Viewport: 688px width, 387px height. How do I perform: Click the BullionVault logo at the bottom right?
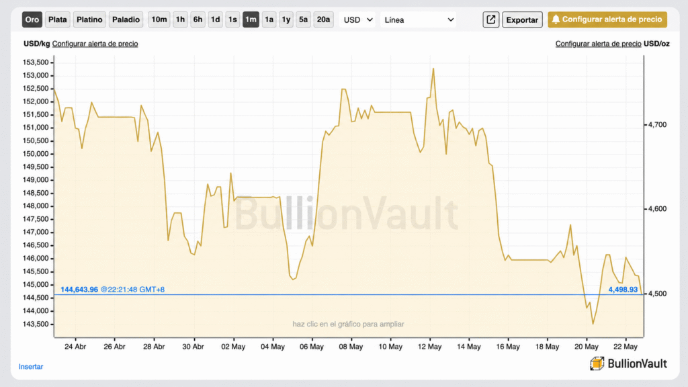point(628,363)
